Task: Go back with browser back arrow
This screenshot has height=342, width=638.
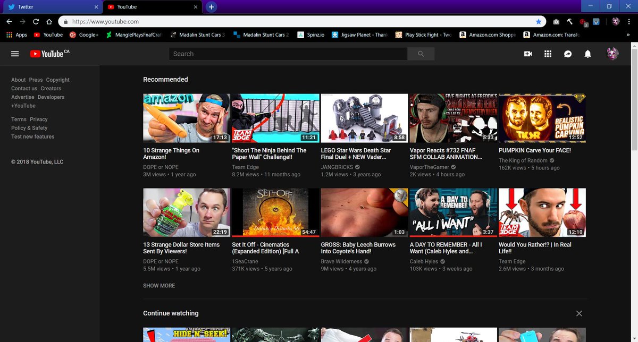Action: tap(9, 22)
